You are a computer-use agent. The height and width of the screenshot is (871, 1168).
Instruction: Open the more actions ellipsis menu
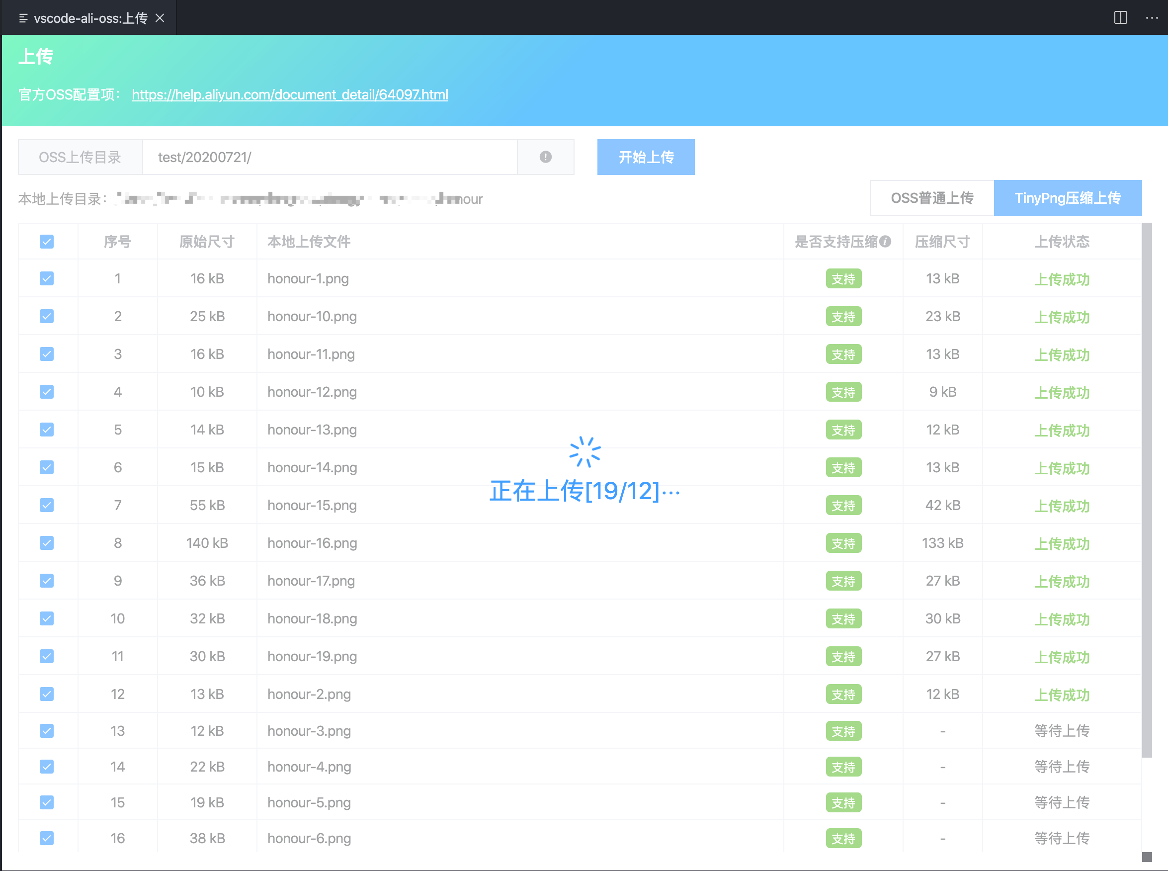point(1152,18)
